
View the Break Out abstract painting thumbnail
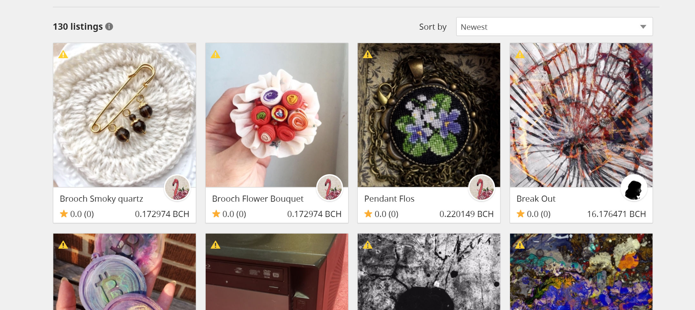click(581, 115)
